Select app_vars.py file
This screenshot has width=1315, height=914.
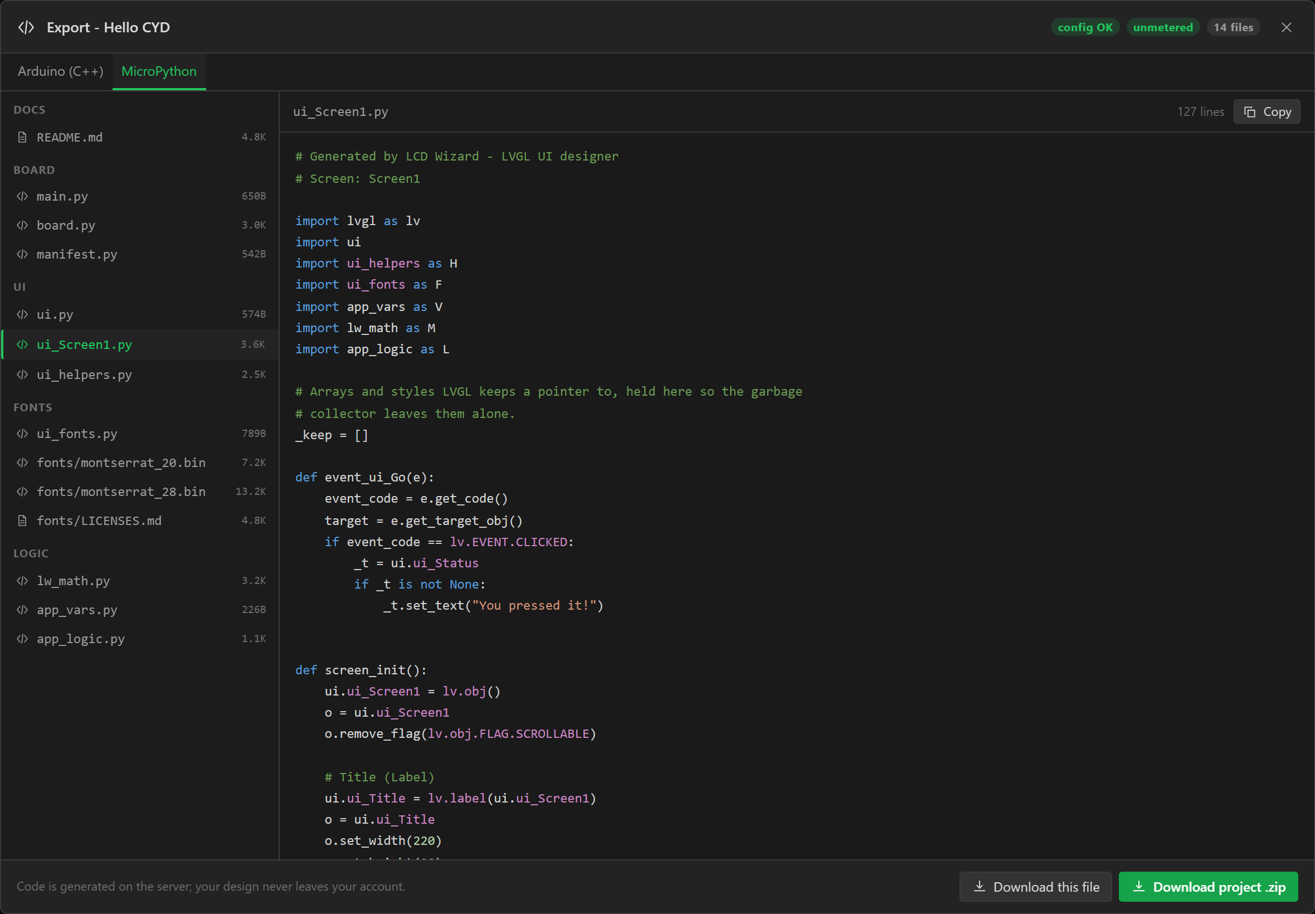140,610
